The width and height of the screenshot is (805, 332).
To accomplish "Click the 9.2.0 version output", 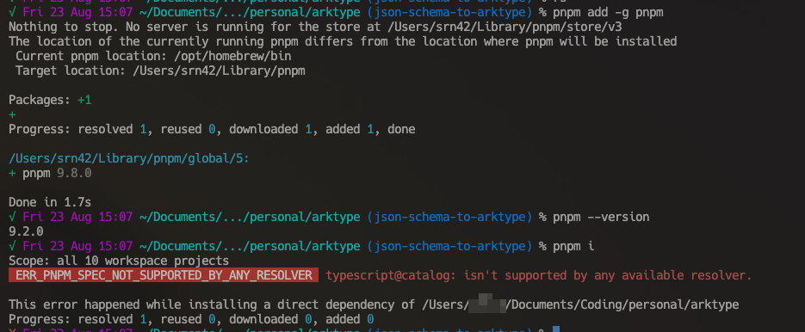I will tap(26, 231).
